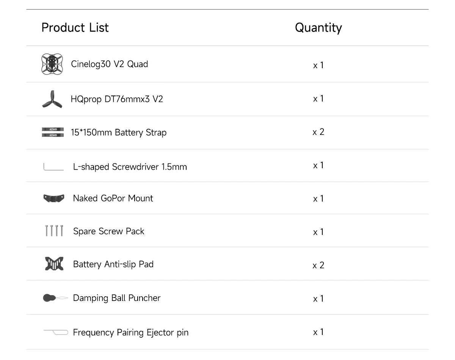The image size is (455, 360).
Task: Click the x 2 quantity for Battery Strap
Action: pos(318,132)
